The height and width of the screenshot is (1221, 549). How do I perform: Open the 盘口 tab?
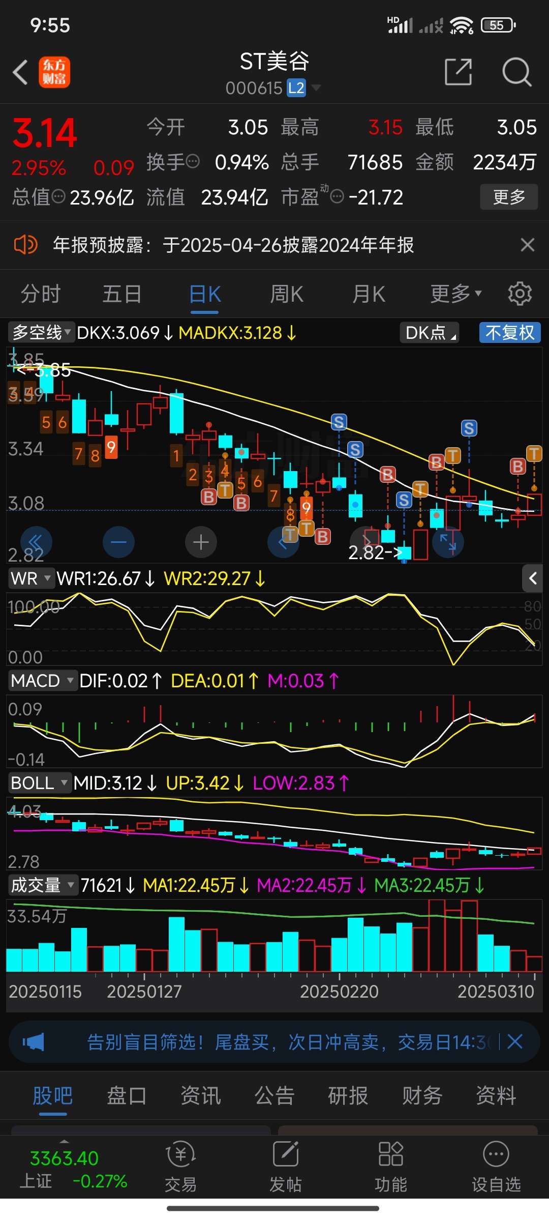[127, 1095]
